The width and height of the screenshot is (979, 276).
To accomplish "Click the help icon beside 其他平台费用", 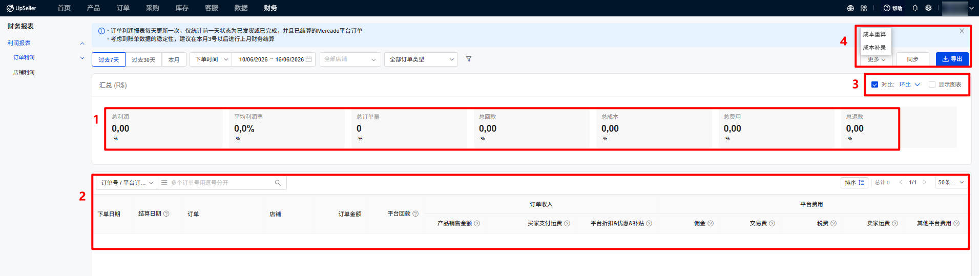I will tap(956, 223).
